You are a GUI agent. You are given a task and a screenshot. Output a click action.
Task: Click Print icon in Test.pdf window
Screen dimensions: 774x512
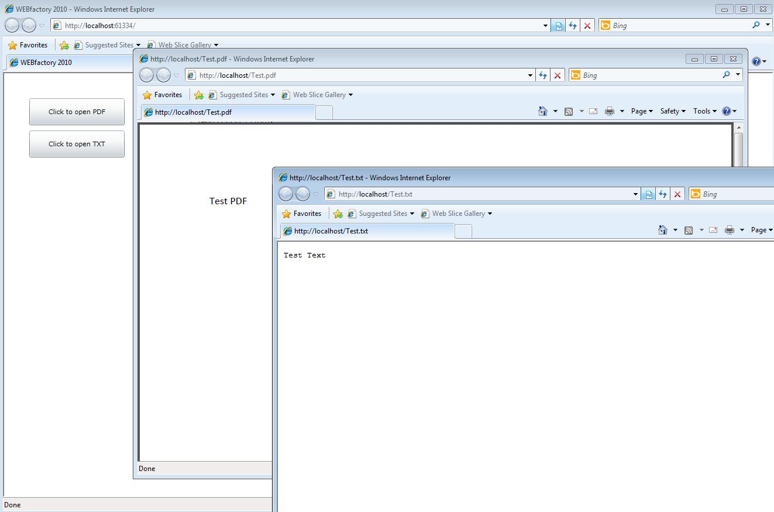(609, 111)
